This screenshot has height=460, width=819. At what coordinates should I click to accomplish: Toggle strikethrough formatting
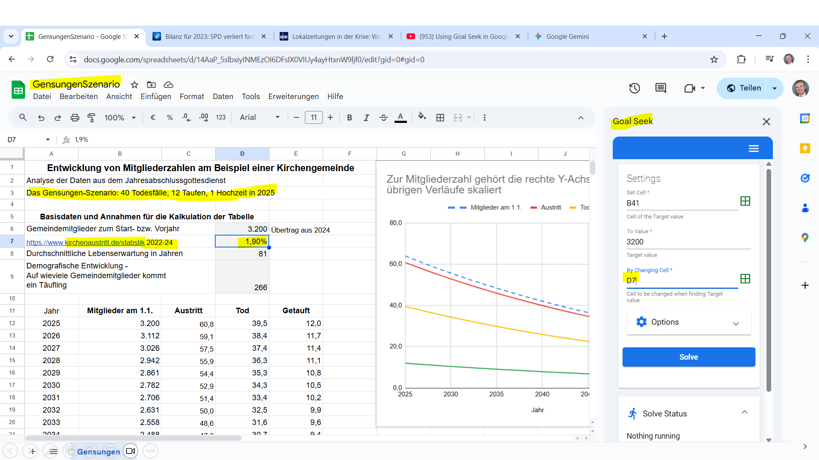pos(383,118)
